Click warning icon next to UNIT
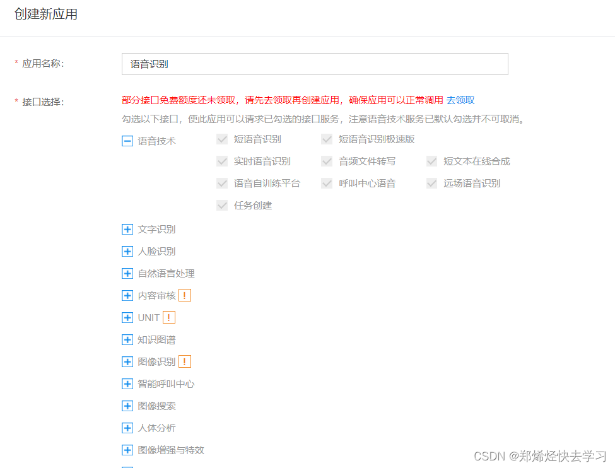 169,317
